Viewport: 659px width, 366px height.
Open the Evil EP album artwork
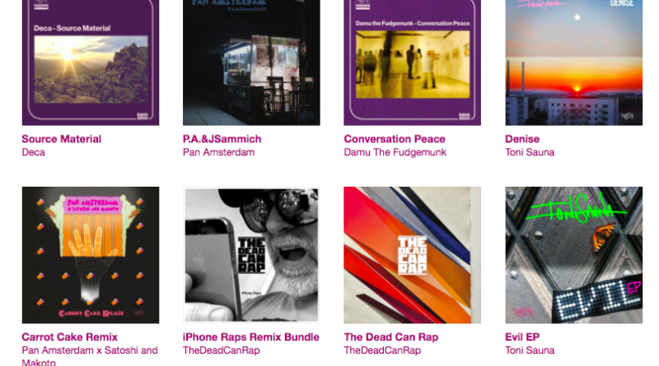click(x=573, y=255)
